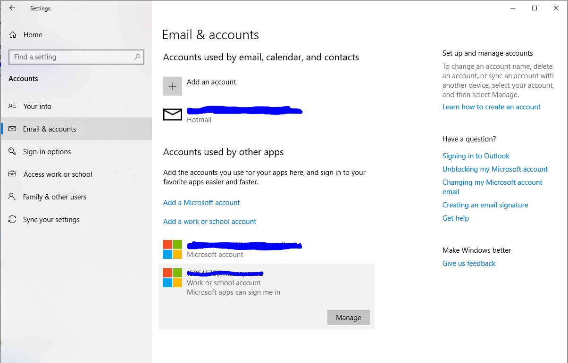Click the Email & accounts envelope sidebar icon
Screen dimensions: 568x363
click(x=13, y=129)
